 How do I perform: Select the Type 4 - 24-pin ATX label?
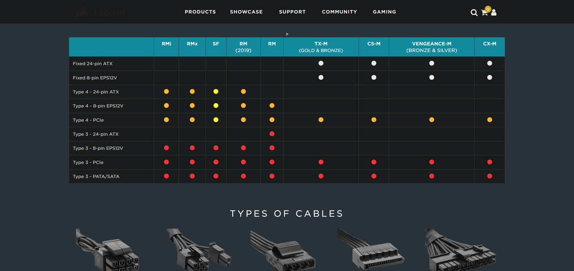coord(96,92)
